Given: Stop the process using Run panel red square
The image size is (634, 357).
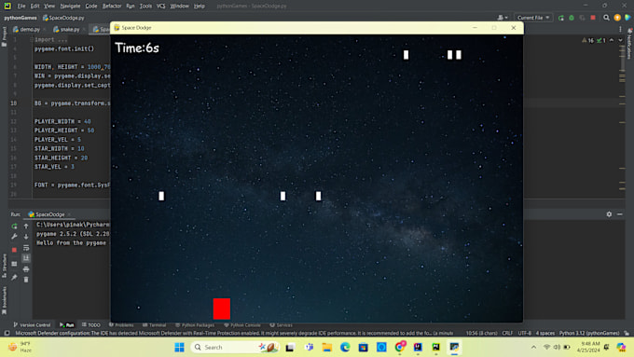Looking at the screenshot, I should click(14, 250).
